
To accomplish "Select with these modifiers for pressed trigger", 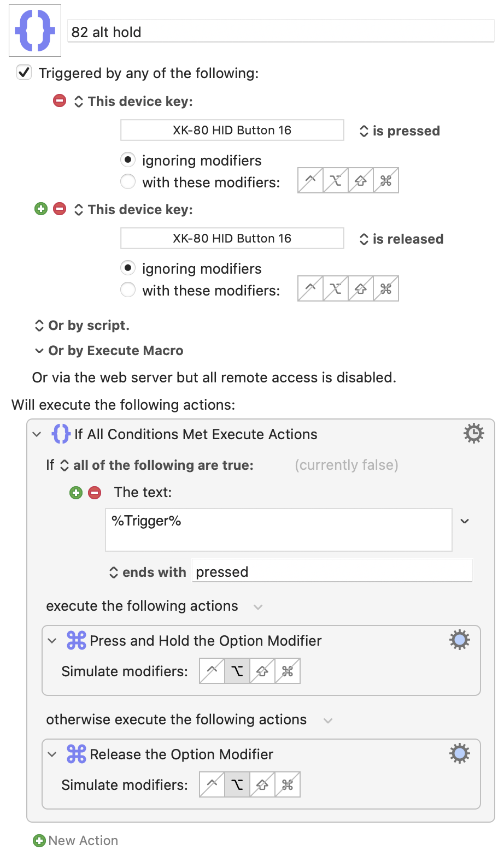I will (128, 181).
